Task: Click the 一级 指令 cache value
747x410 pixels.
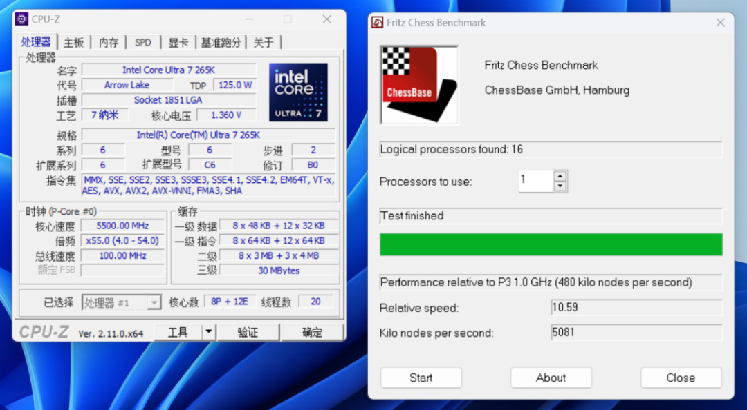Action: pos(279,241)
